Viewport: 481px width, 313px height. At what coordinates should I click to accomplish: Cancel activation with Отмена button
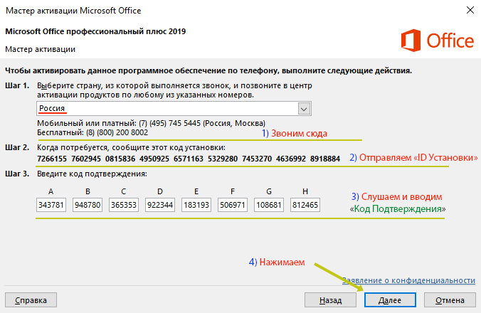pyautogui.click(x=450, y=299)
